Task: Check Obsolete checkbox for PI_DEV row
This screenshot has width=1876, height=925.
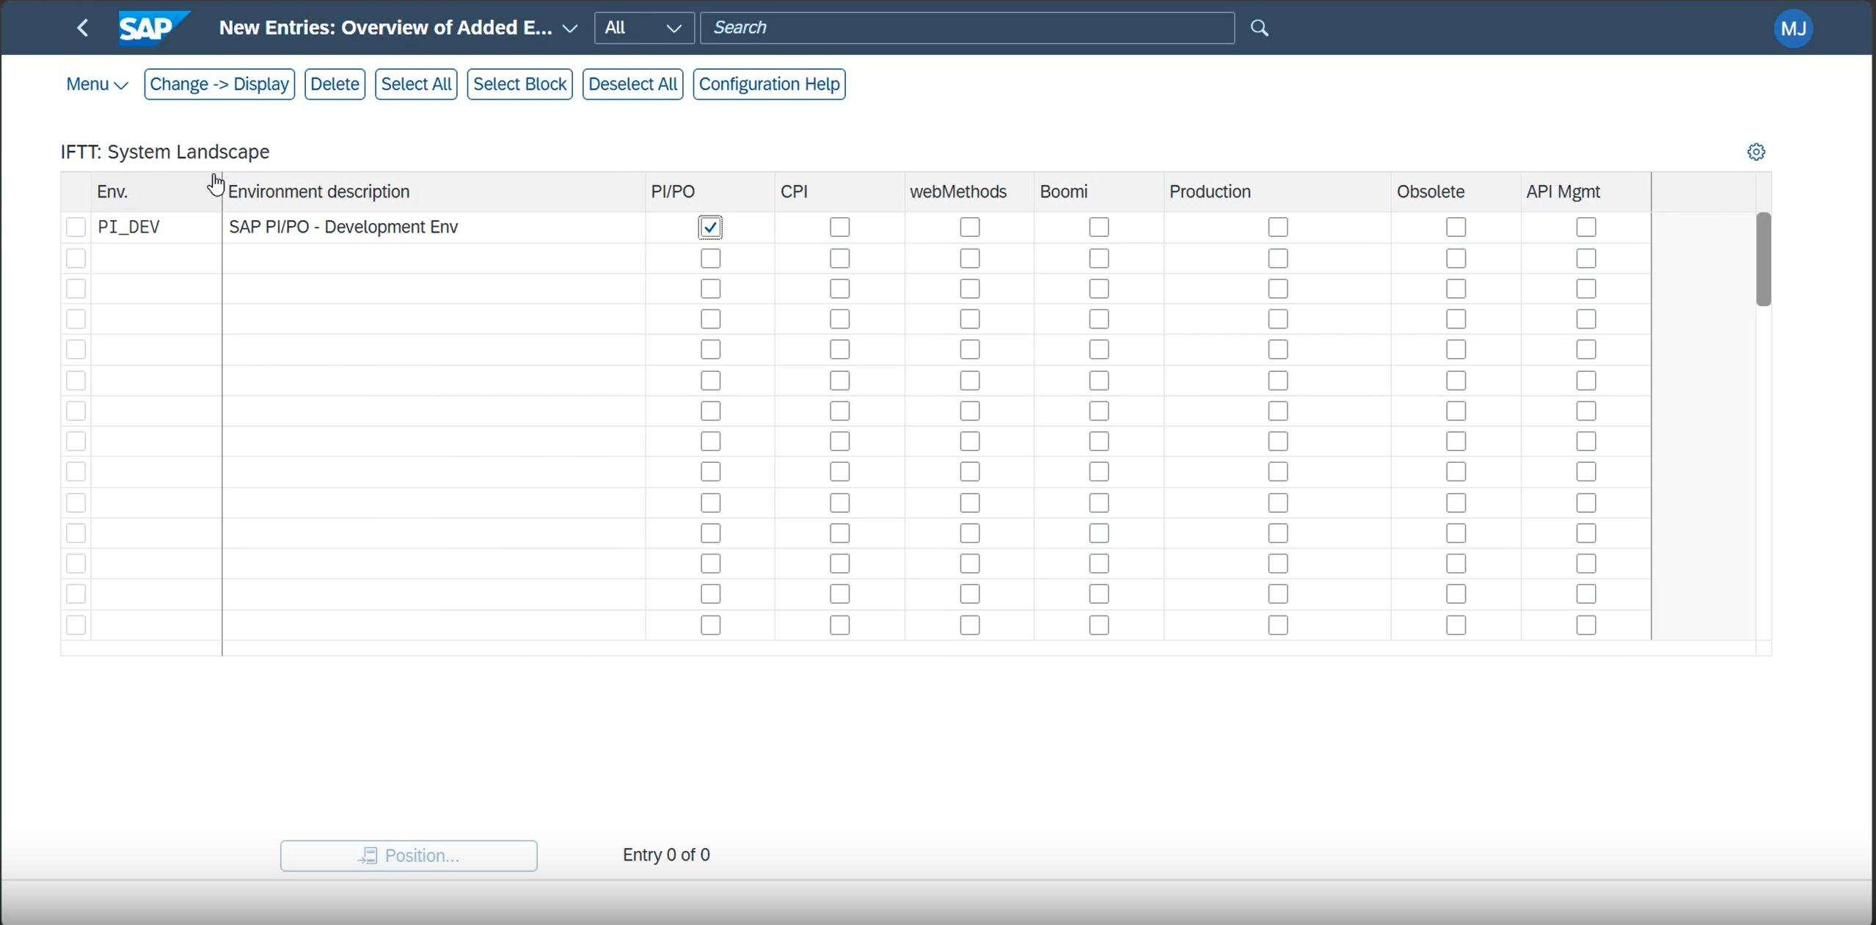Action: pos(1456,227)
